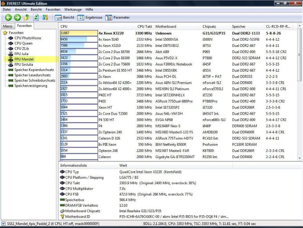
Task: Click the Informationsliste column header
Action: click(88, 166)
